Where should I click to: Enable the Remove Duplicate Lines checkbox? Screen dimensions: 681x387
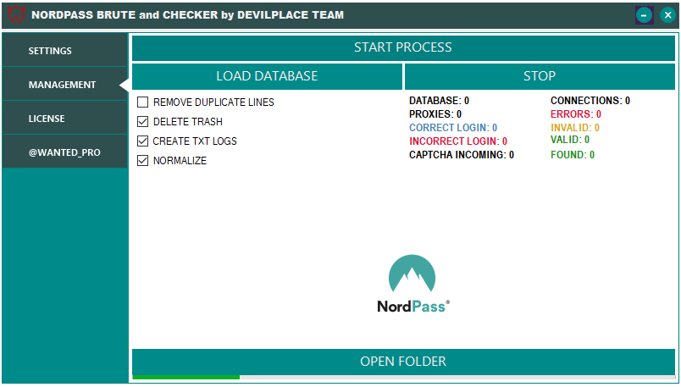[142, 102]
